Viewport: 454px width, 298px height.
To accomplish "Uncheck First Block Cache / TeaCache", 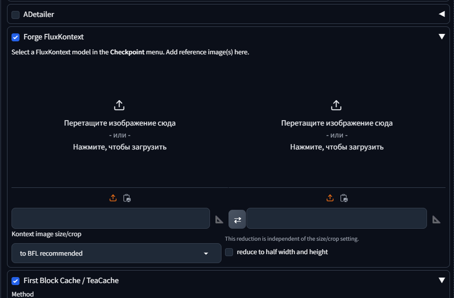I will 15,281.
